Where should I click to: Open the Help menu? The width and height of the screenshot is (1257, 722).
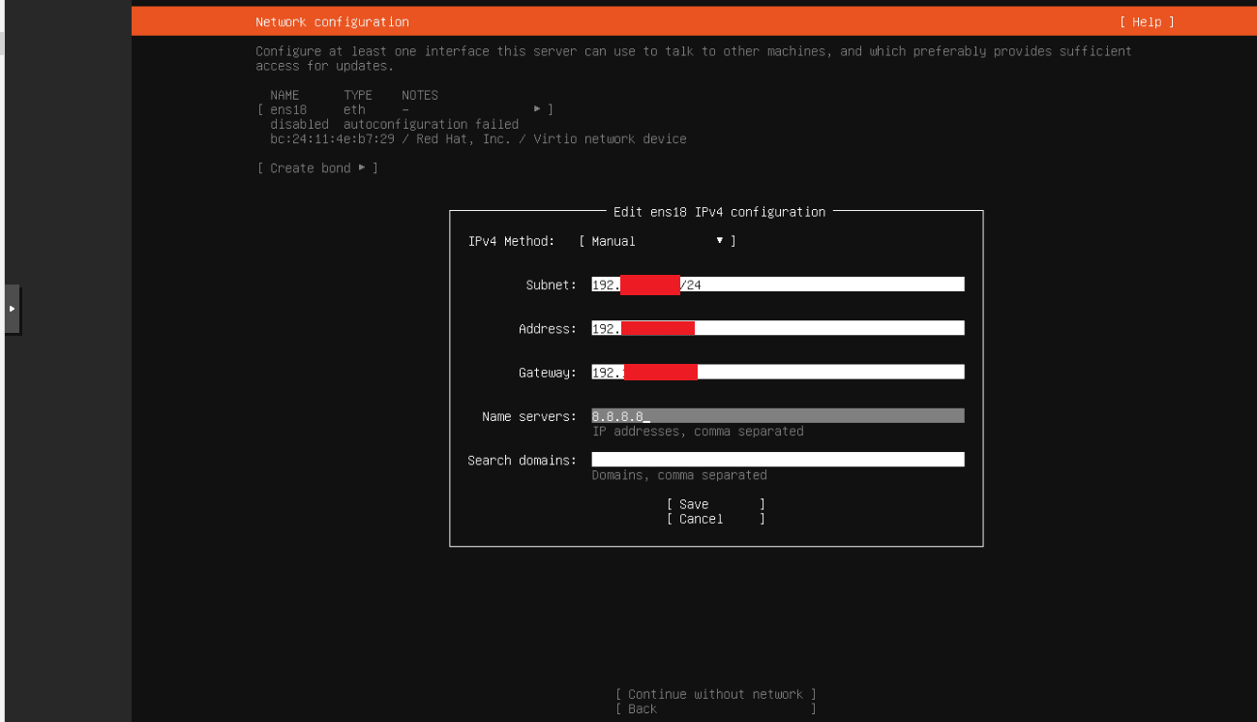tap(1147, 21)
